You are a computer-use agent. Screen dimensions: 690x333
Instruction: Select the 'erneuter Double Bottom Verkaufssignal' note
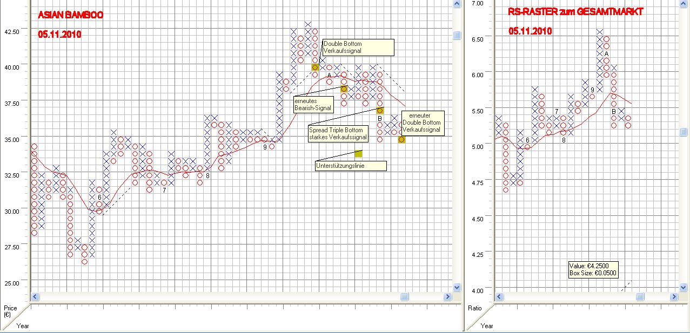[x=423, y=123]
